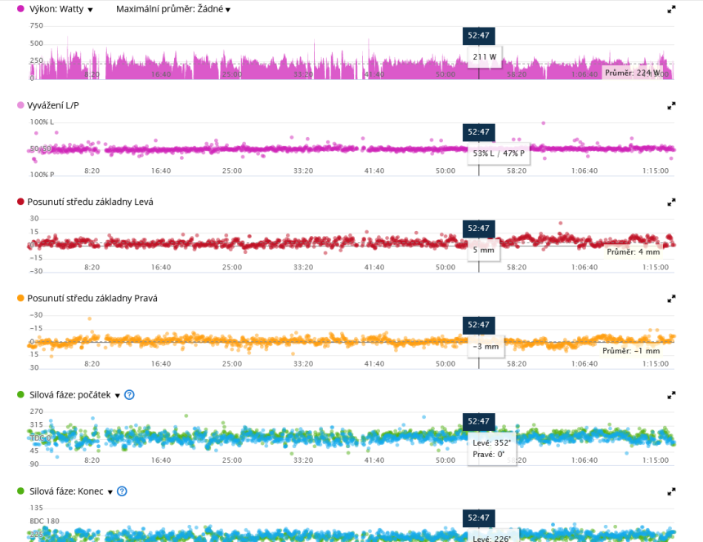703x542 pixels.
Task: Expand the Silová fáze: počátek chart
Action: (671, 395)
